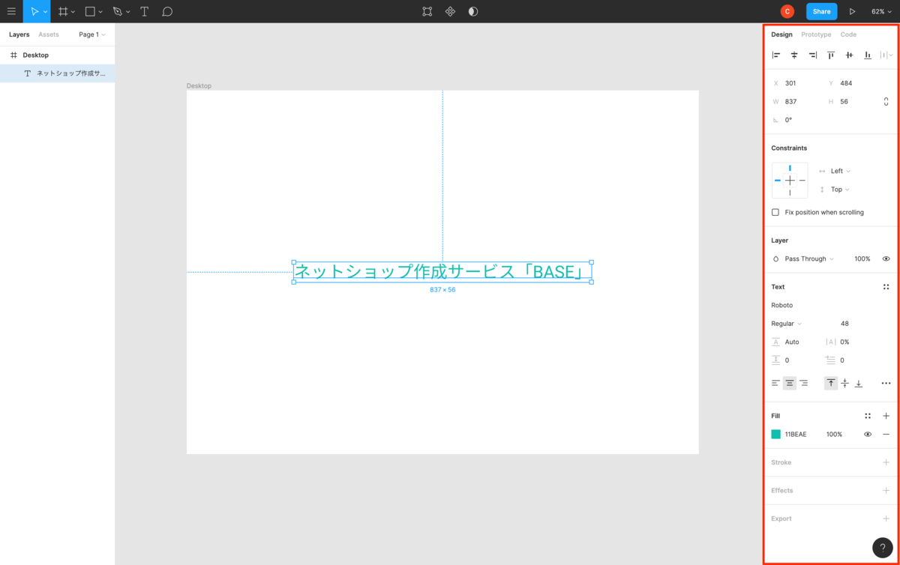900x565 pixels.
Task: Click the Present play icon
Action: pyautogui.click(x=852, y=11)
